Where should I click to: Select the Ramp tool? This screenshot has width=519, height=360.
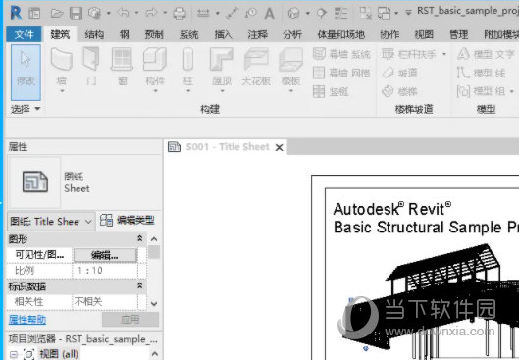click(400, 73)
